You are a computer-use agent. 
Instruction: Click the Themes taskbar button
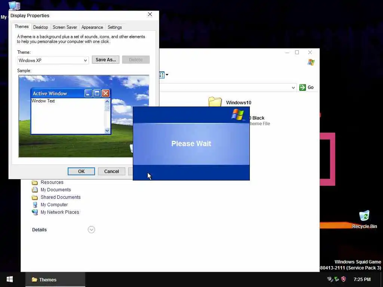(55, 280)
